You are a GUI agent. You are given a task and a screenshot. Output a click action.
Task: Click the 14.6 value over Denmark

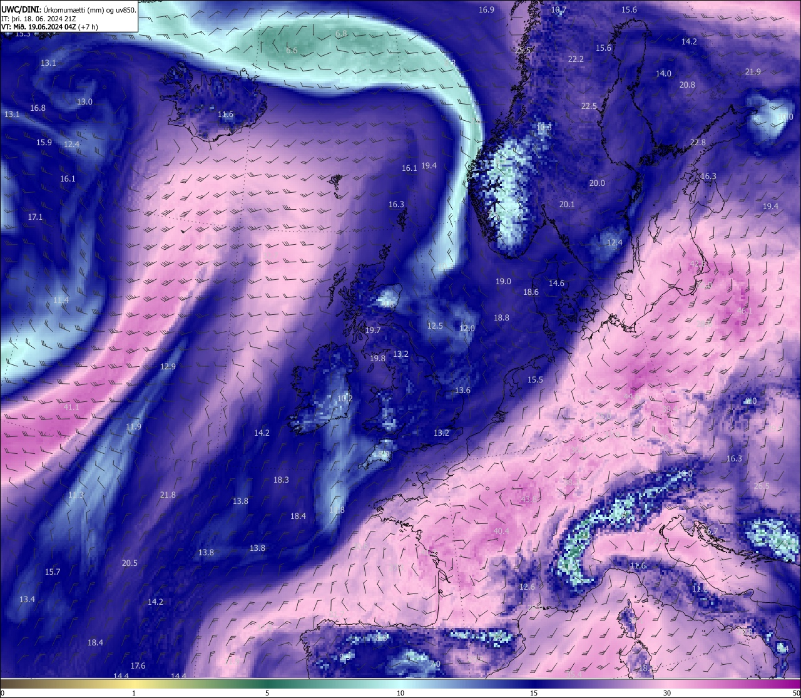coord(556,283)
